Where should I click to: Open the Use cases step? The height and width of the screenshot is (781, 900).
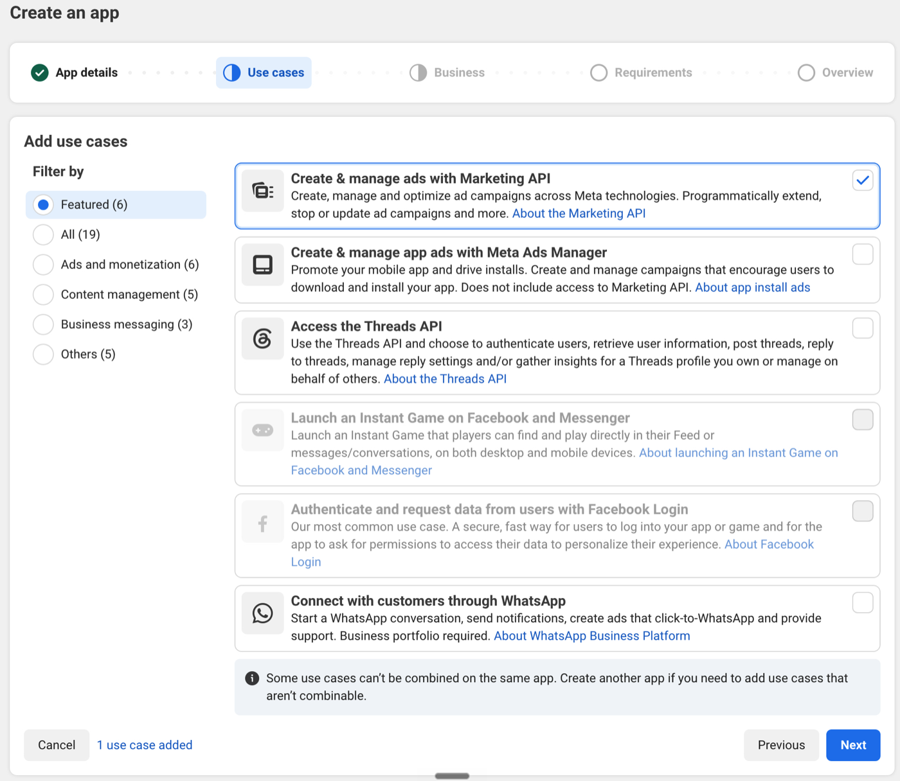[x=264, y=73]
